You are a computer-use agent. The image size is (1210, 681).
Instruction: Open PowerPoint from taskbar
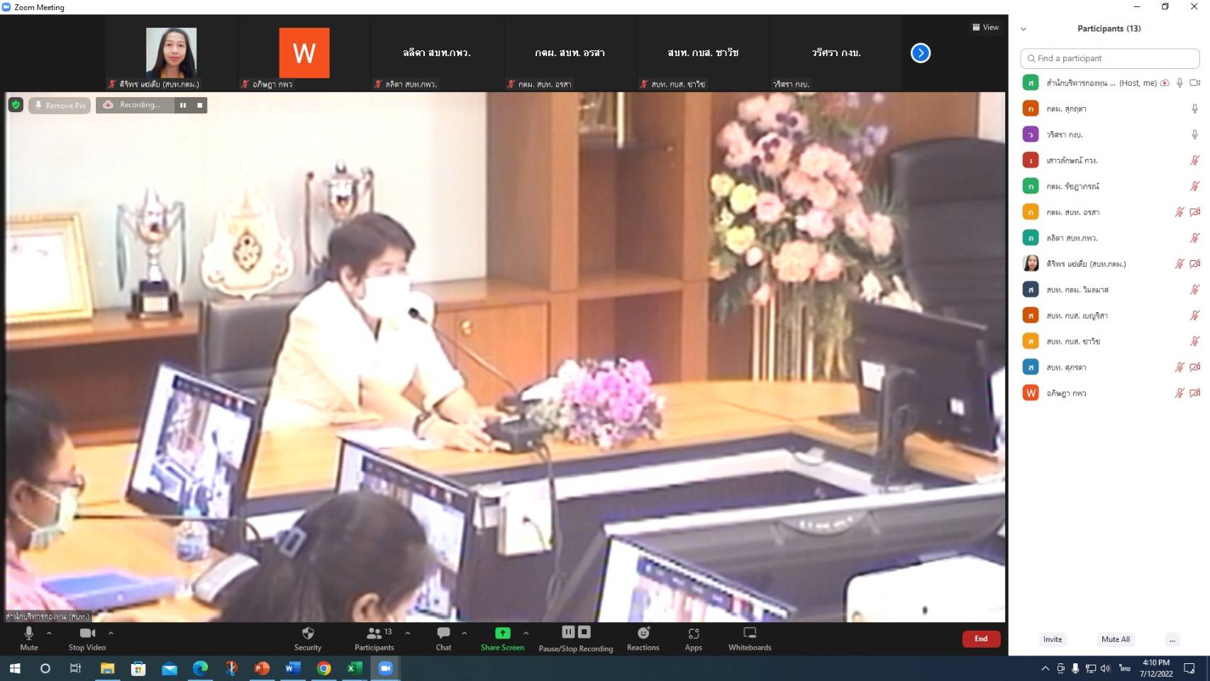click(262, 668)
